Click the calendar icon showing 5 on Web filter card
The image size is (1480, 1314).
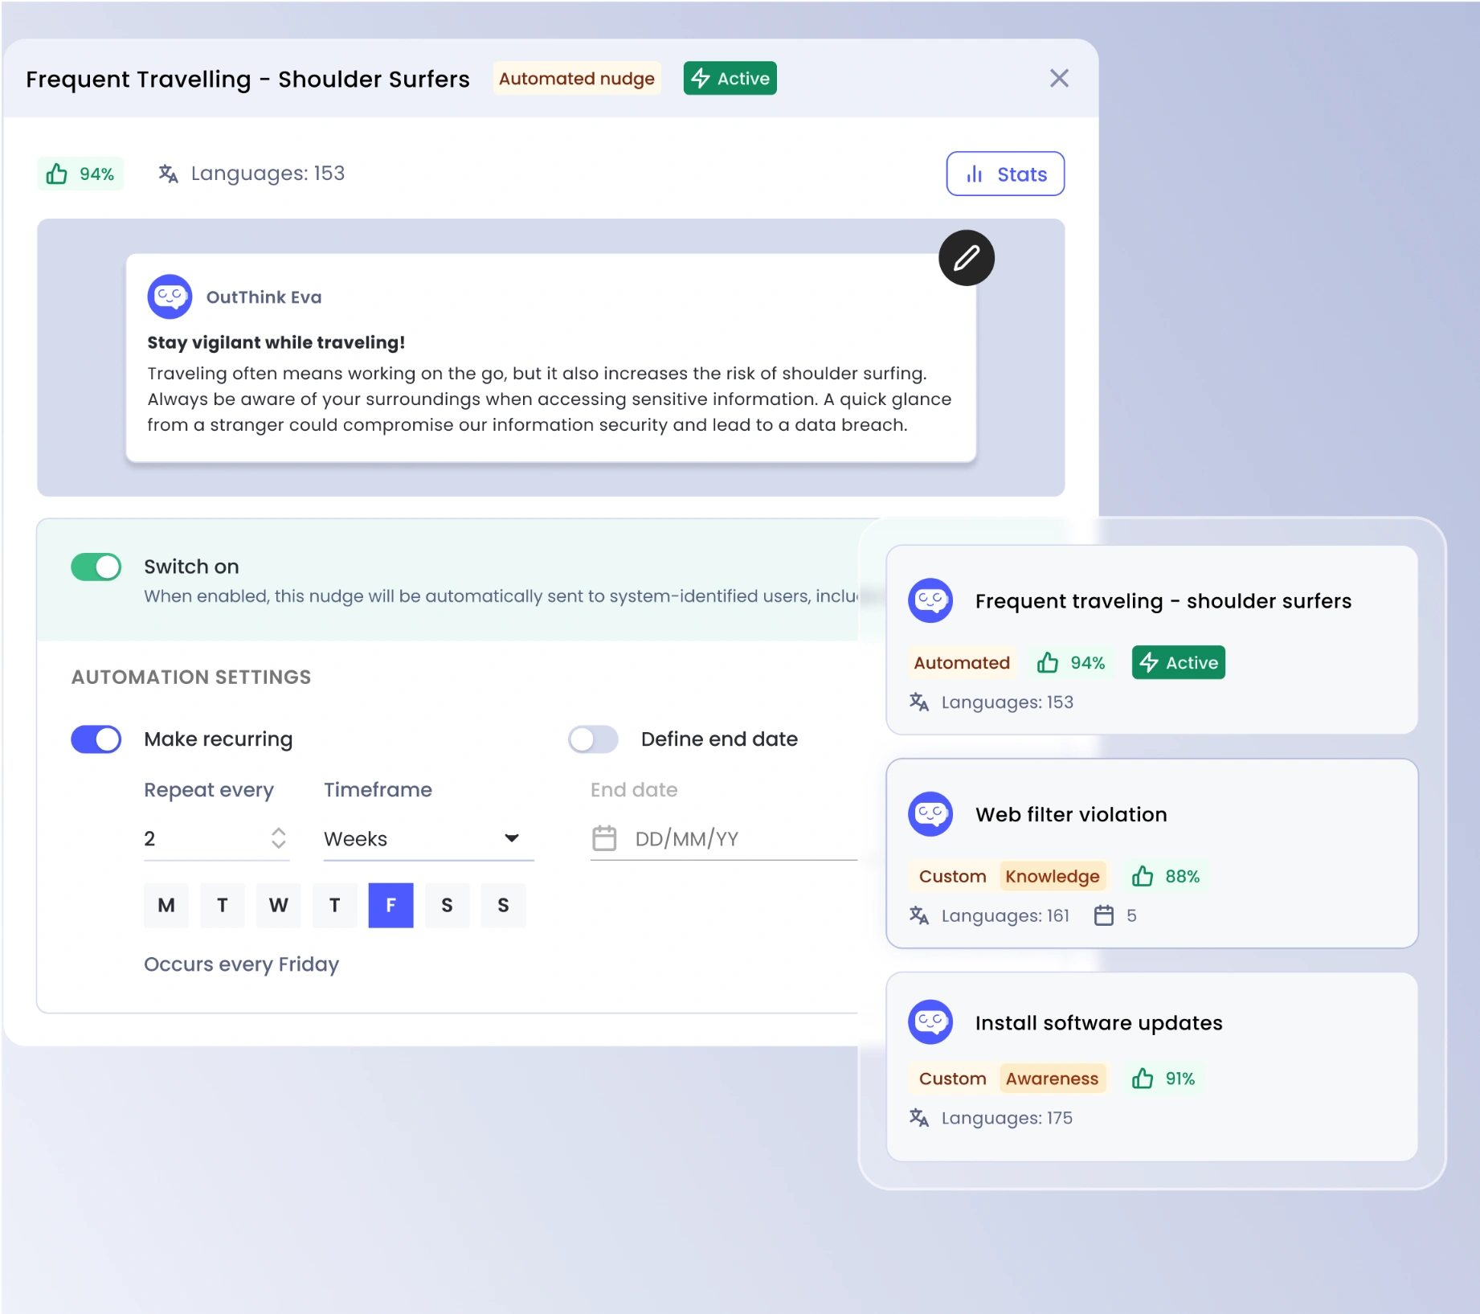pyautogui.click(x=1105, y=915)
